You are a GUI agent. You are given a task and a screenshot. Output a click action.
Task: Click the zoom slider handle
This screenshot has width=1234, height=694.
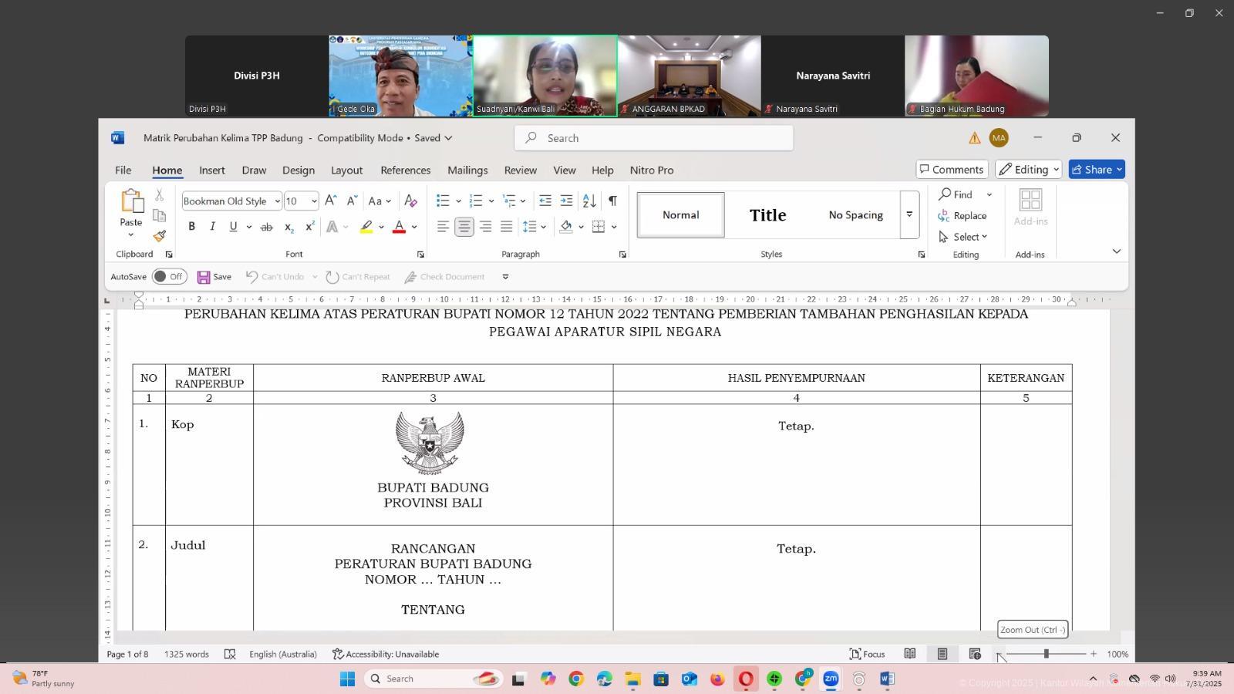click(x=1046, y=654)
